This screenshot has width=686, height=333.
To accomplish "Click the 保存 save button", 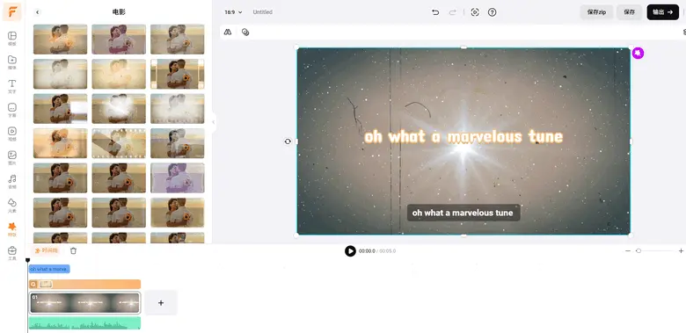I will tap(630, 12).
